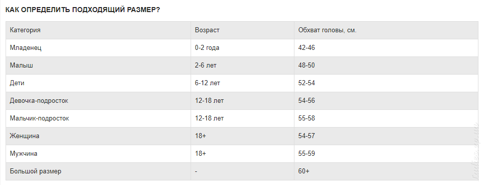Select the 'Мальчик-подросток' row label

39,118
